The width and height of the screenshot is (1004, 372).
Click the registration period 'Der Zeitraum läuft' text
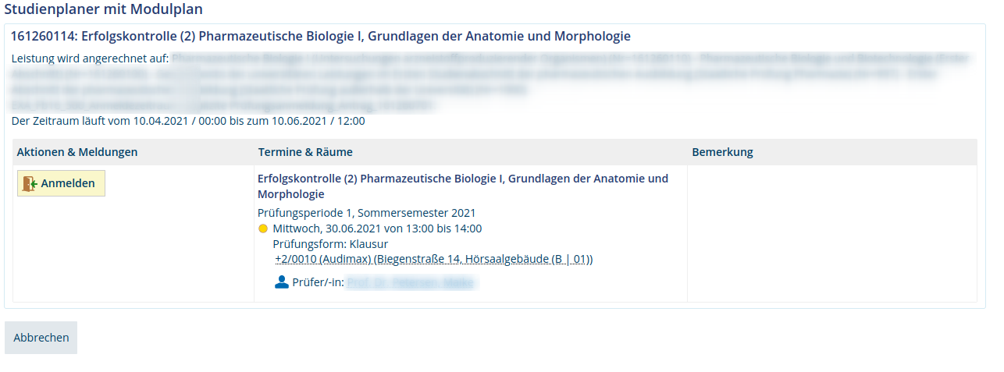point(188,121)
